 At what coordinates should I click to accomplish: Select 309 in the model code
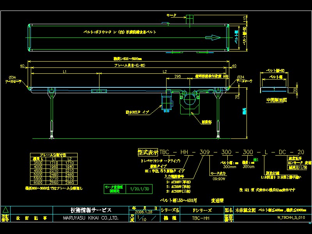point(205,152)
